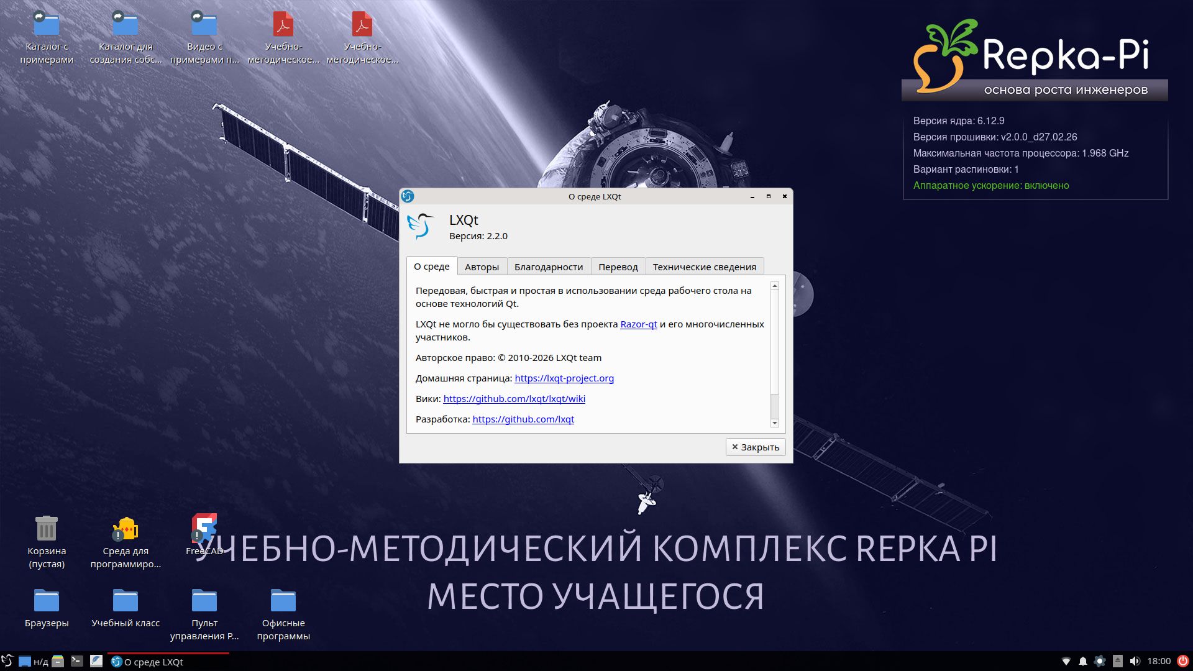Open the Перевод tab
Image resolution: width=1193 pixels, height=671 pixels.
(618, 267)
